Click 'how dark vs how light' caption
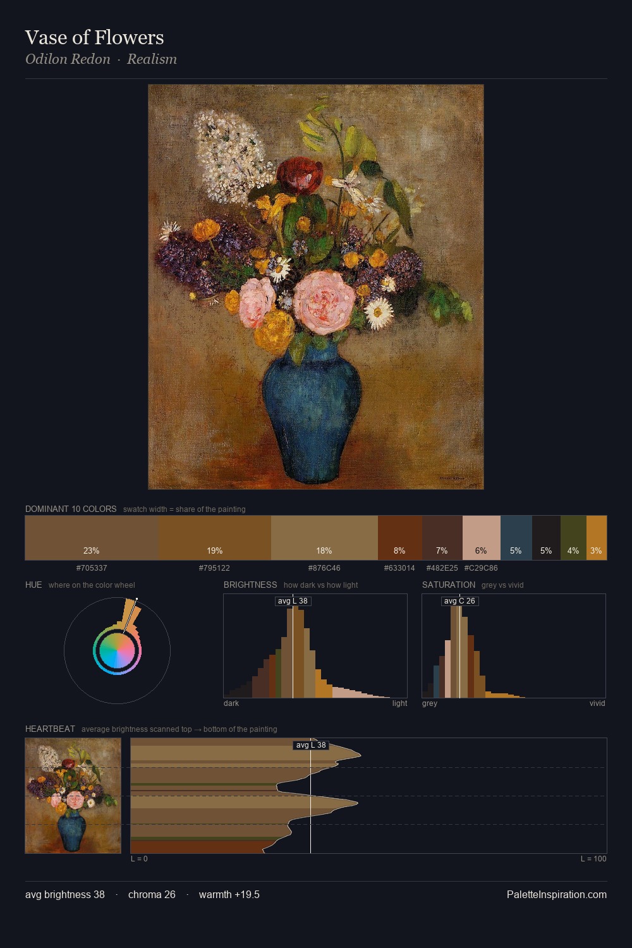632x948 pixels. click(320, 585)
